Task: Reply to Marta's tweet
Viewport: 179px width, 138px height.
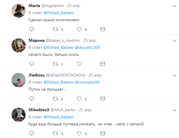Action: [32, 29]
